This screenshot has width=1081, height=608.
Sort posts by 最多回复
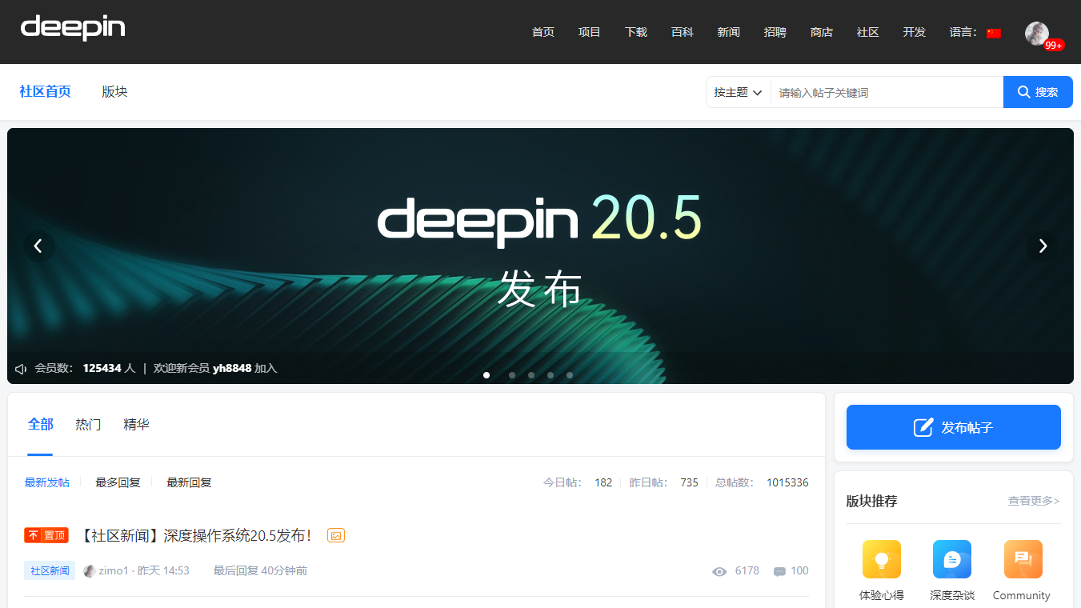[118, 482]
